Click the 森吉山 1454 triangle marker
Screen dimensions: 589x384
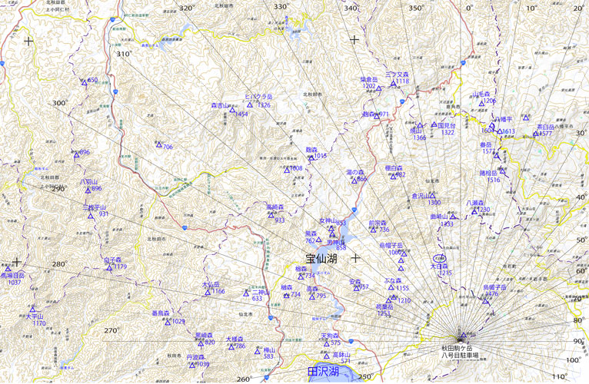tap(231, 110)
